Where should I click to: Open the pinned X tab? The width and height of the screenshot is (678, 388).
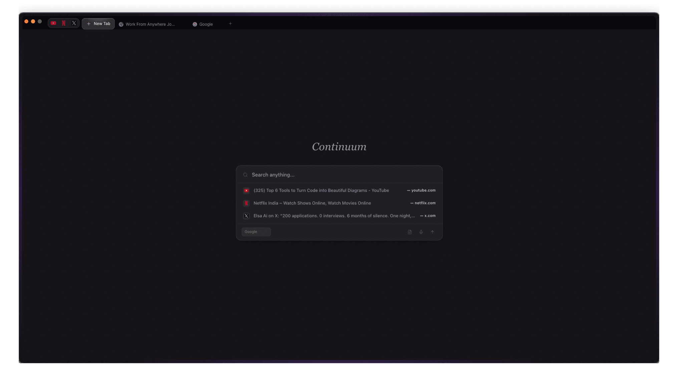(74, 23)
